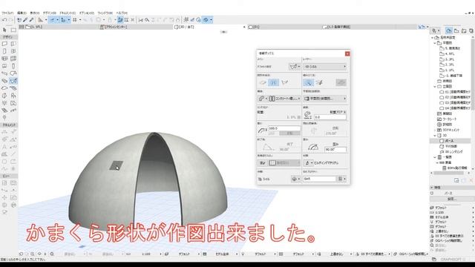Select the worksheet item in Navigator tree
475x267 pixels.
447,119
